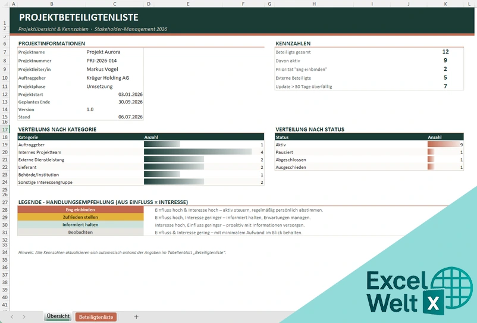Select 'Externe Beteiligte' label

pos(293,78)
